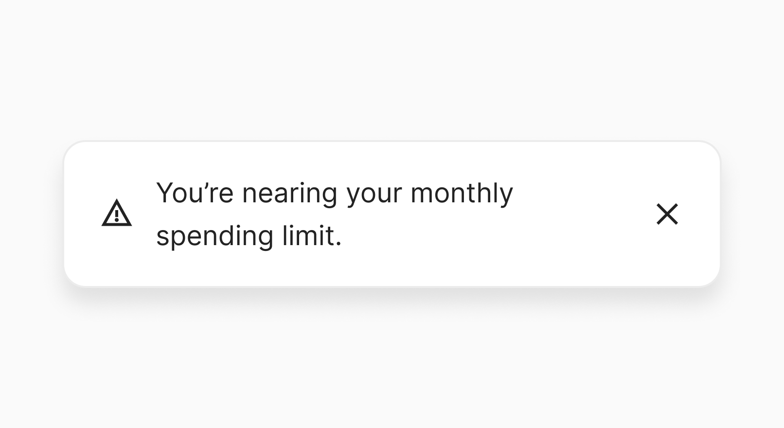The width and height of the screenshot is (784, 428).
Task: Click the card area right of the X
Action: point(701,214)
